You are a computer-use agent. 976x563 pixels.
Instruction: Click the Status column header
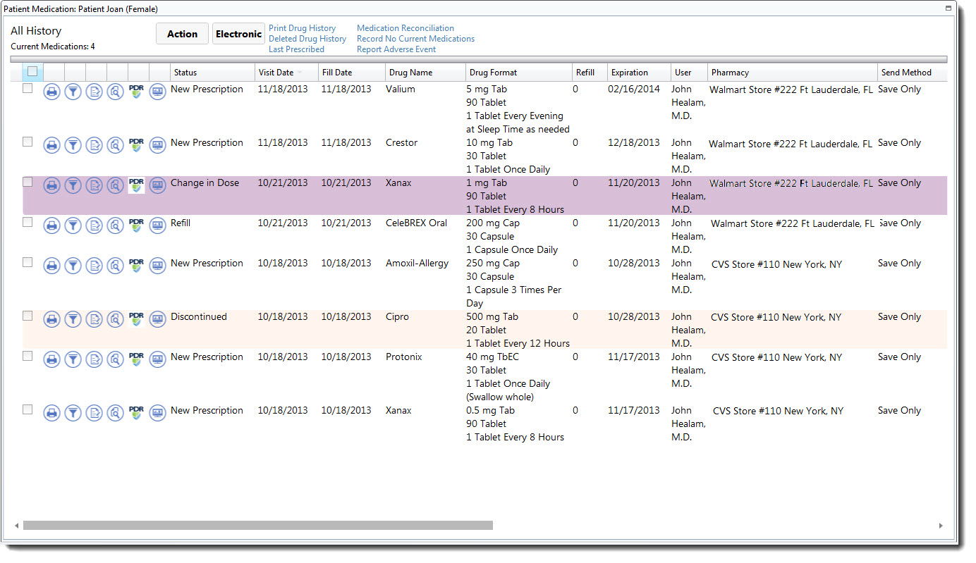212,73
